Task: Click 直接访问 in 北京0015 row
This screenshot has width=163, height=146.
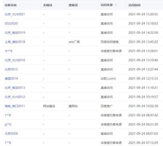Action: coord(107,69)
